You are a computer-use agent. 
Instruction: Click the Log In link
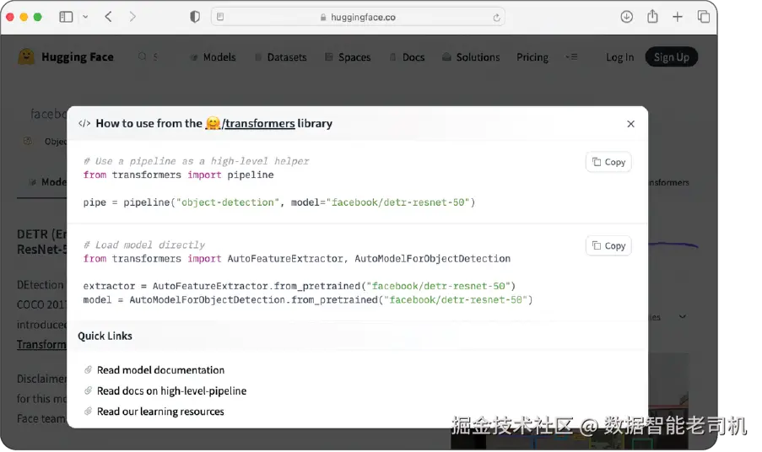coord(619,57)
